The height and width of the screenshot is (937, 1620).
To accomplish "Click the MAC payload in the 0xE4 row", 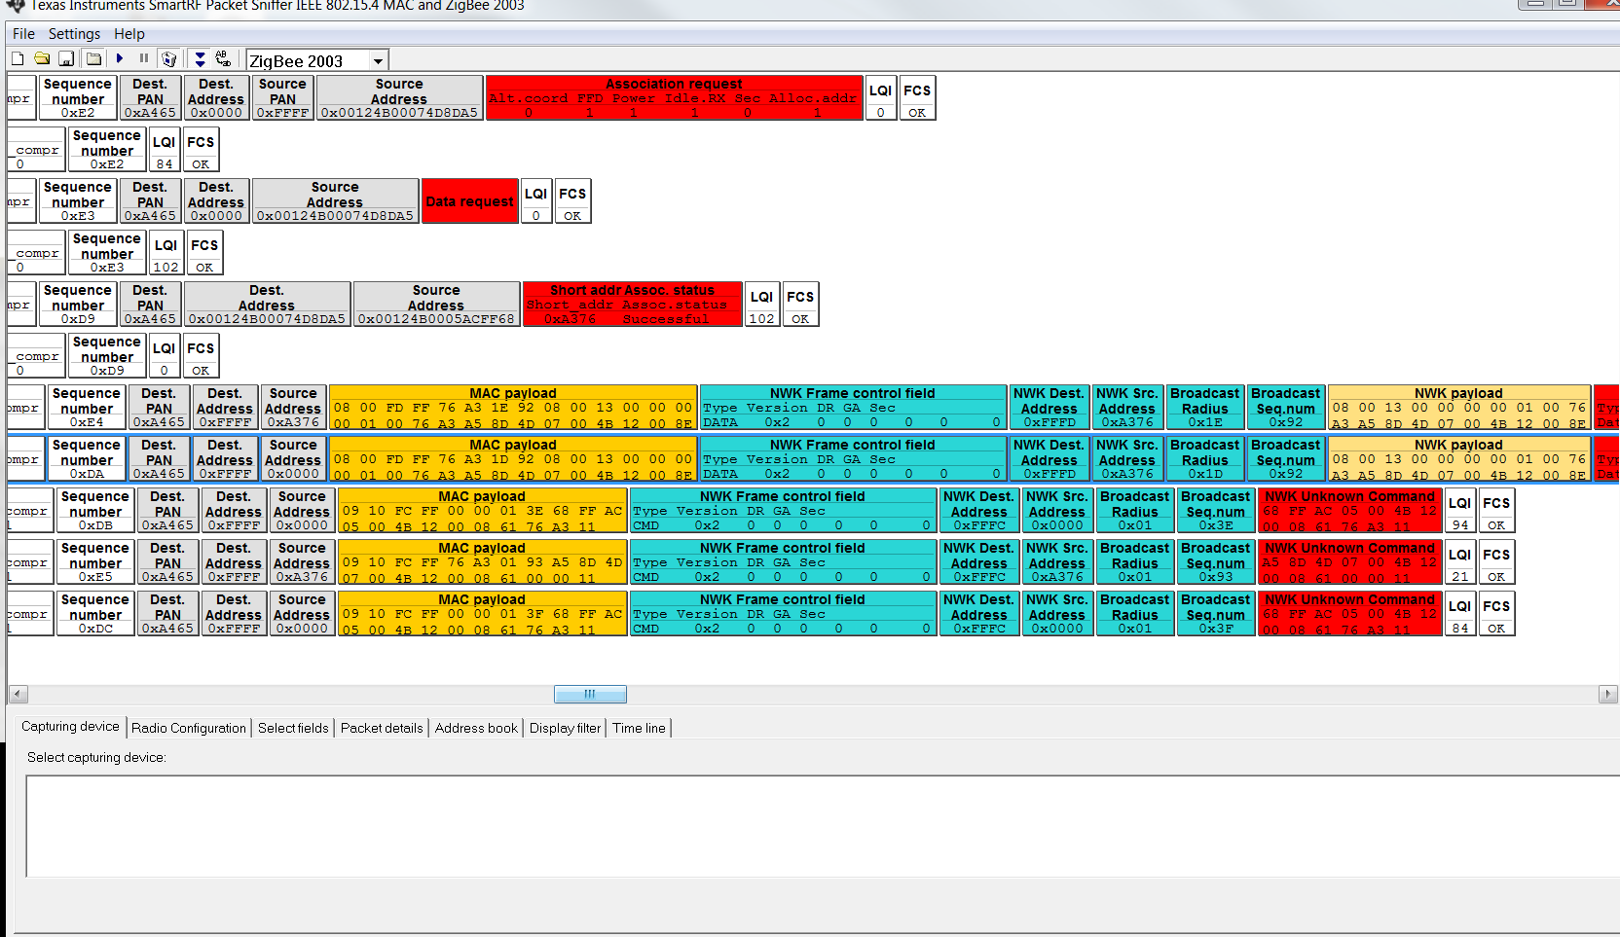I will [512, 407].
